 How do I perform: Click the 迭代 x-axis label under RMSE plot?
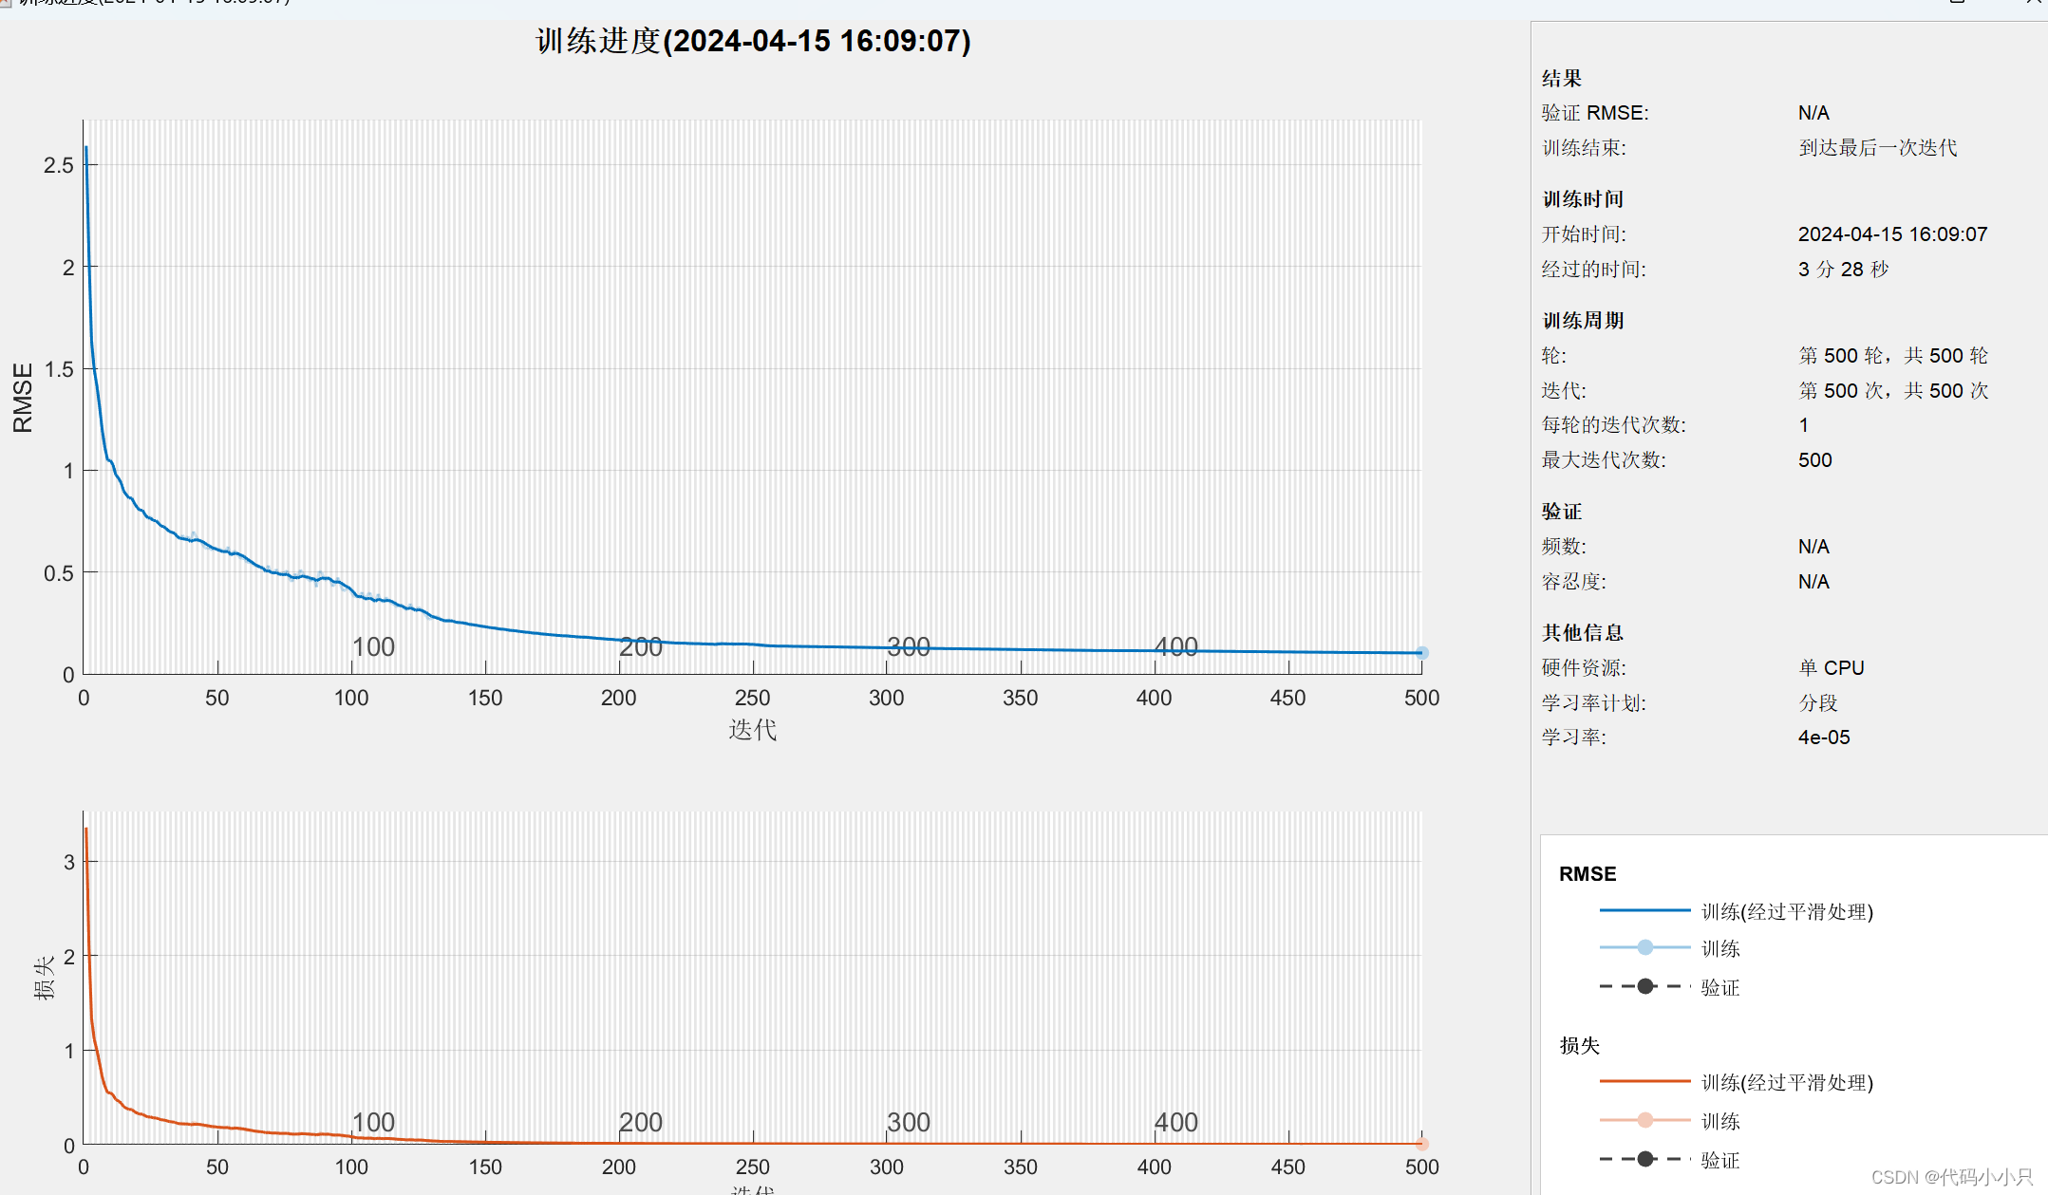(x=752, y=730)
